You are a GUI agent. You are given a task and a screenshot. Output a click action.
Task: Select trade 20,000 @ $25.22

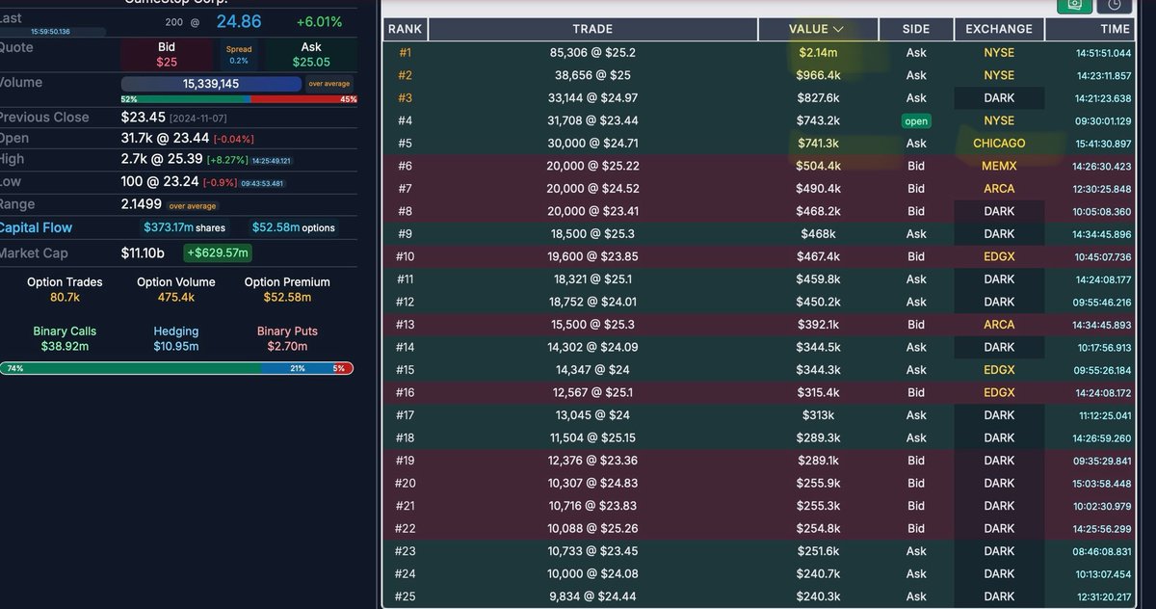click(x=592, y=166)
